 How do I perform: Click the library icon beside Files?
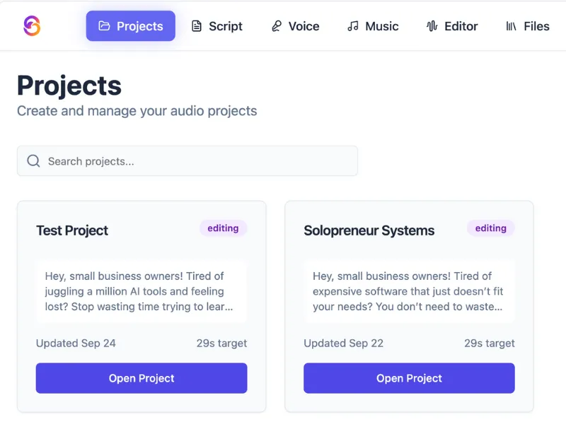511,26
